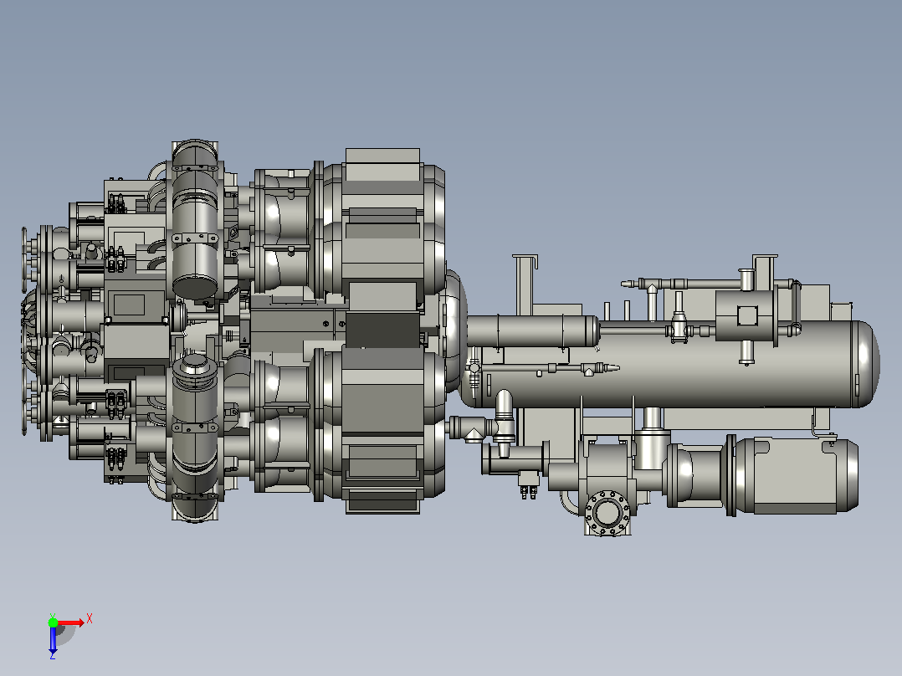
Task: Click the blue Z axis arrow of the triad
Action: coord(53,640)
